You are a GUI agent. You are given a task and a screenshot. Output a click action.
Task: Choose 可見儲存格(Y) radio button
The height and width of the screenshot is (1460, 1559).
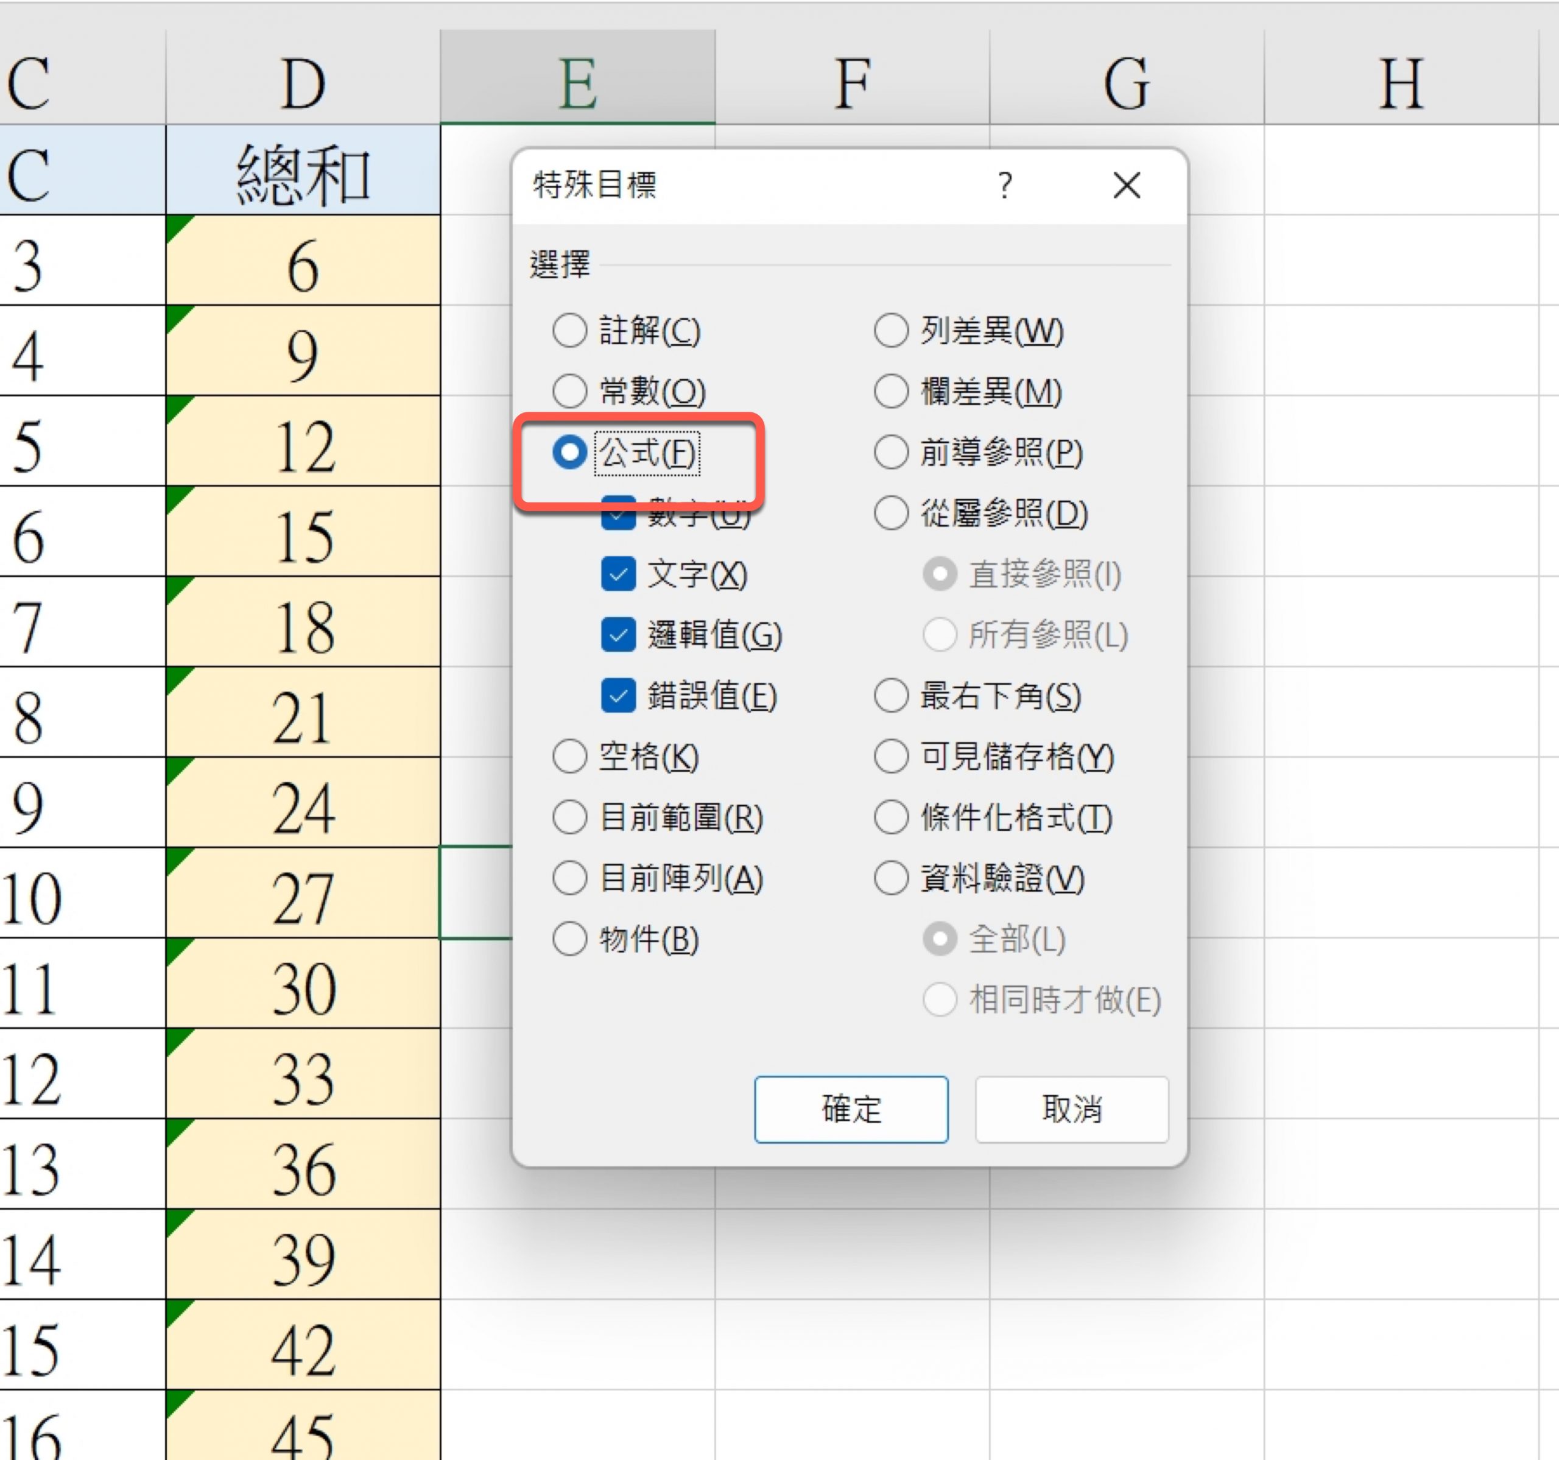[x=892, y=756]
